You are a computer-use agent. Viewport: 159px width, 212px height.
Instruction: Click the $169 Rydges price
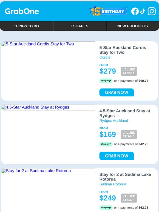tap(107, 134)
